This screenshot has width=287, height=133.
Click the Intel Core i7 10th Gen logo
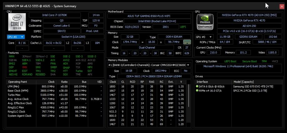pyautogui.click(x=17, y=22)
